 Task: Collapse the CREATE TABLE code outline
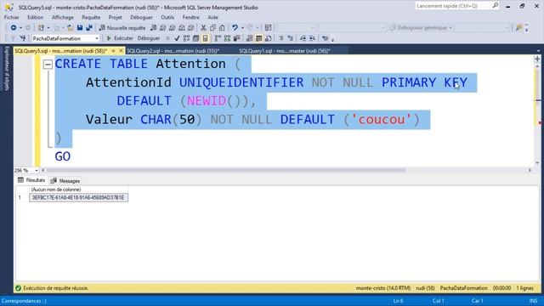[48, 65]
